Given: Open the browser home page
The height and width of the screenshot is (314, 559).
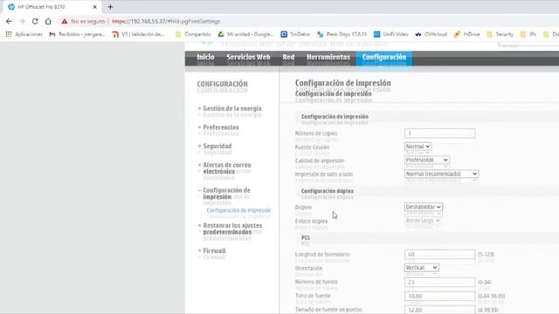Looking at the screenshot, I should point(48,21).
